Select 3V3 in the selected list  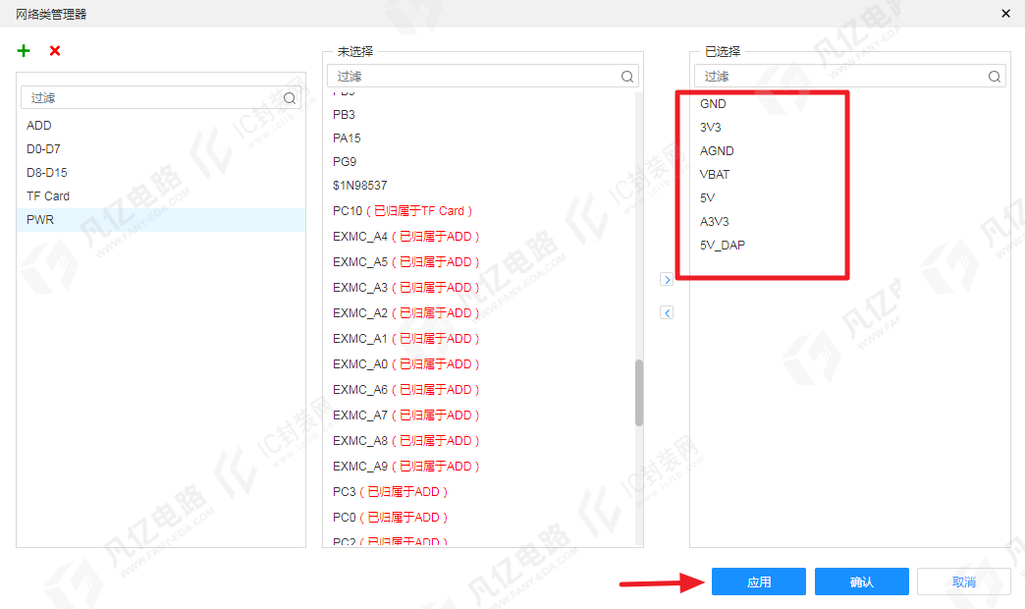point(710,128)
